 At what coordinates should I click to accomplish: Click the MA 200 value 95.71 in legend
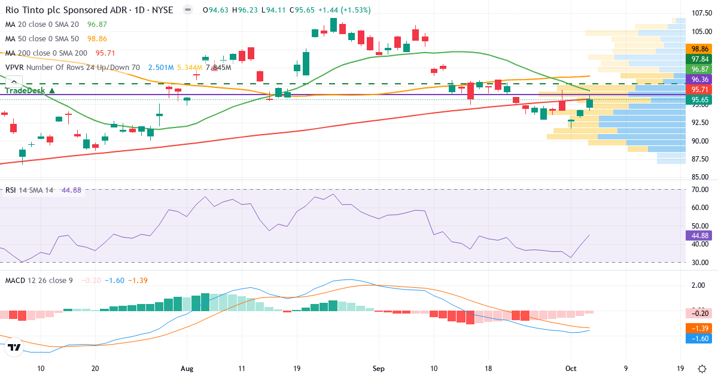tap(105, 53)
